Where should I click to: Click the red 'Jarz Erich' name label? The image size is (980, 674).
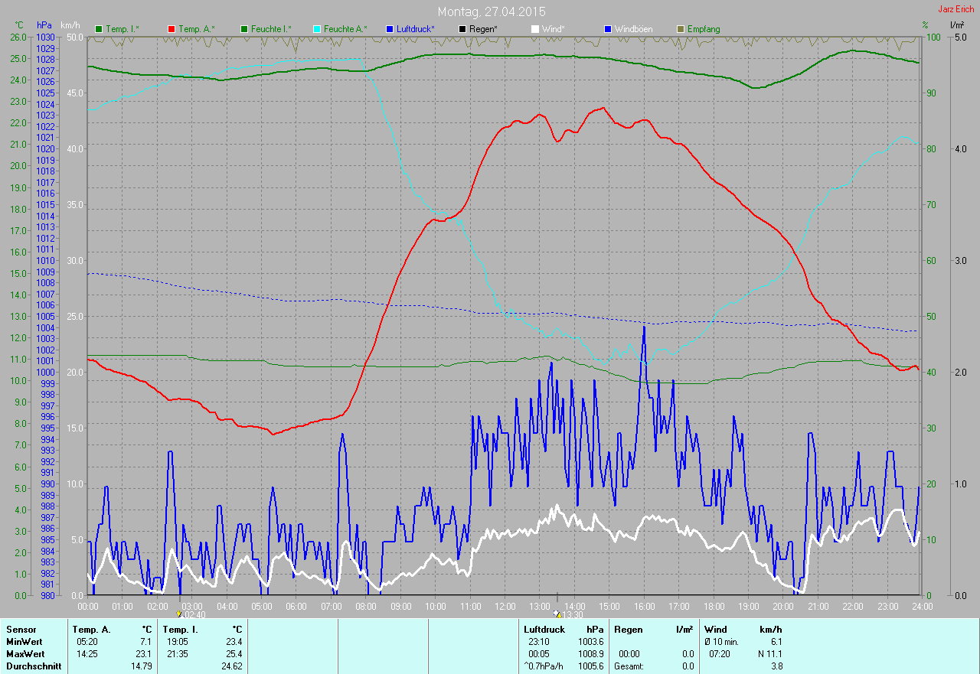coord(956,9)
